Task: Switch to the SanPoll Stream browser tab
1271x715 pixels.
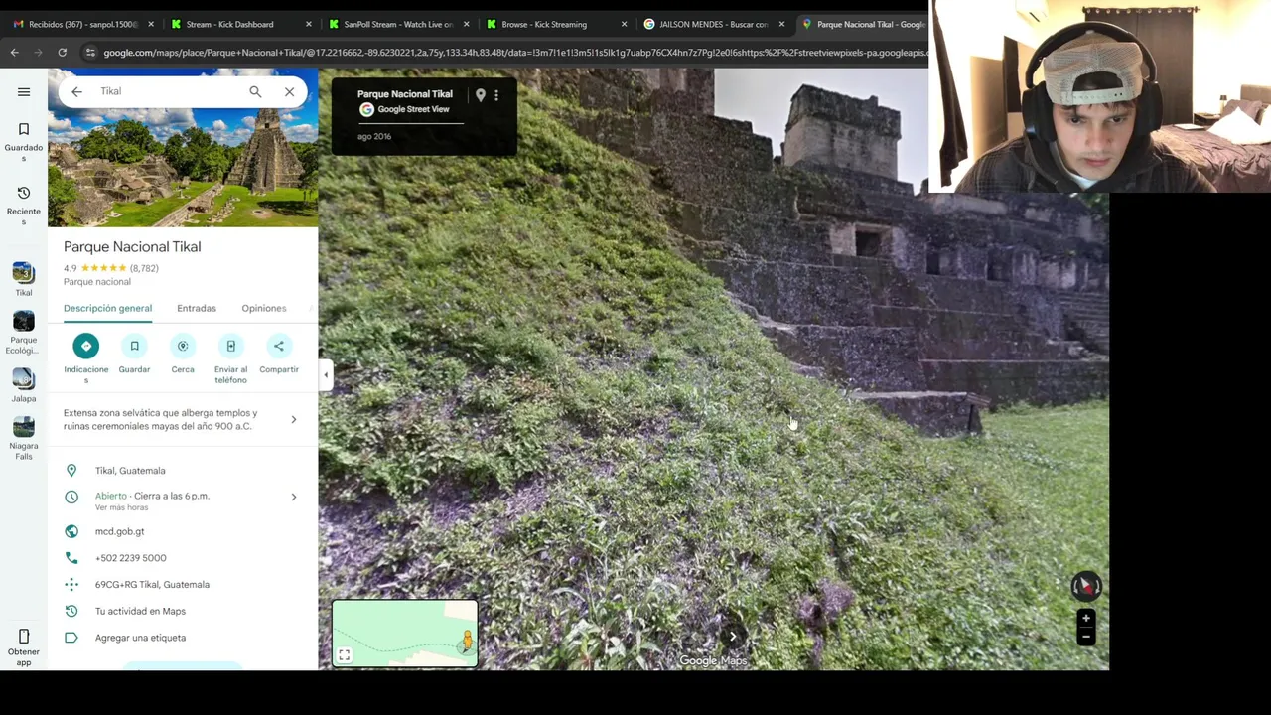Action: tap(398, 24)
